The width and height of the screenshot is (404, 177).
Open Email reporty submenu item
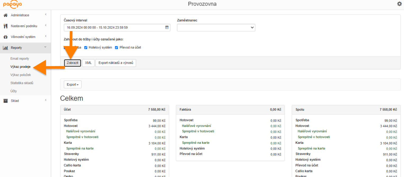pos(20,59)
